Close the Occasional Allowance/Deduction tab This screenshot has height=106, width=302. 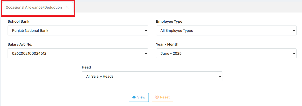[x=67, y=8]
